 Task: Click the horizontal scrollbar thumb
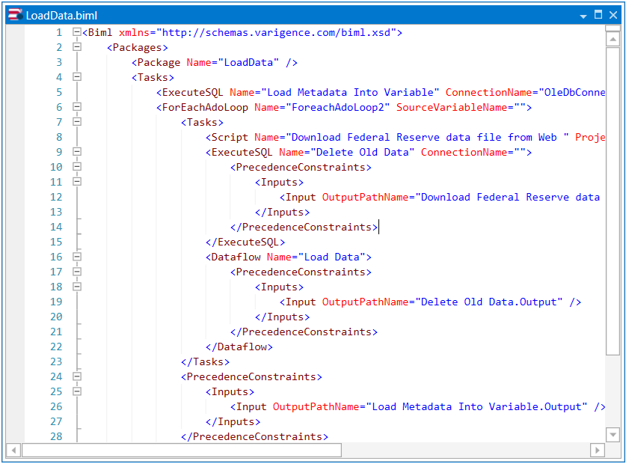pyautogui.click(x=181, y=450)
